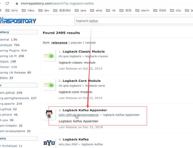Open Logback Classic Module result title

point(84,51)
